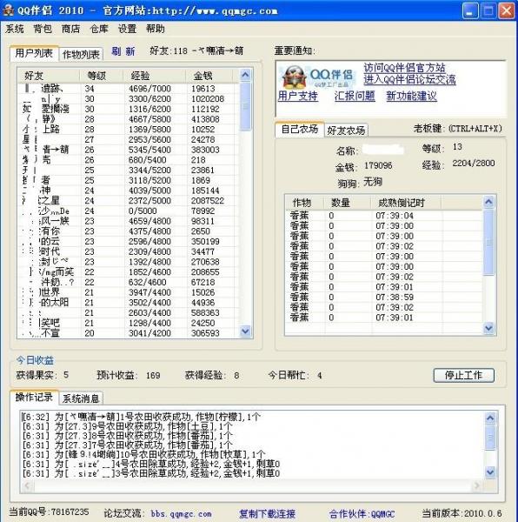Sort friend list by 等级 column header
Viewport: 518px width, 522px height.
[x=102, y=76]
